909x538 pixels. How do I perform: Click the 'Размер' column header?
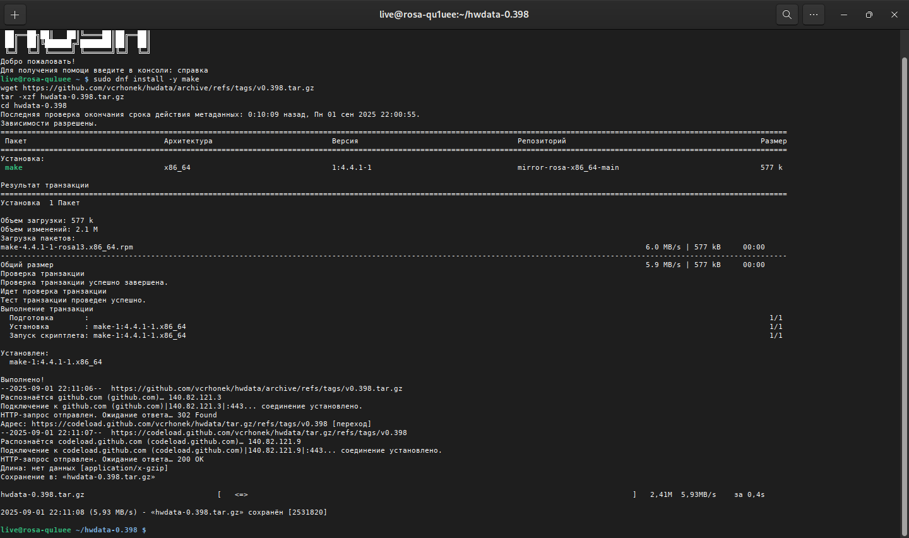[774, 141]
